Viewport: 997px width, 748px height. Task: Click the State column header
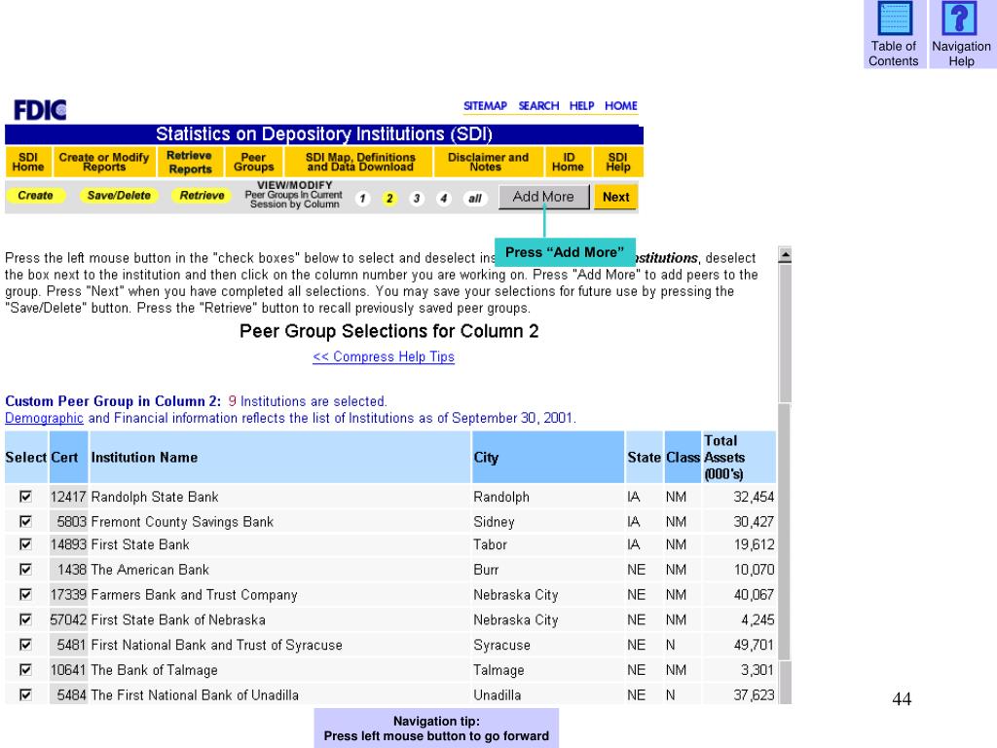pyautogui.click(x=645, y=458)
